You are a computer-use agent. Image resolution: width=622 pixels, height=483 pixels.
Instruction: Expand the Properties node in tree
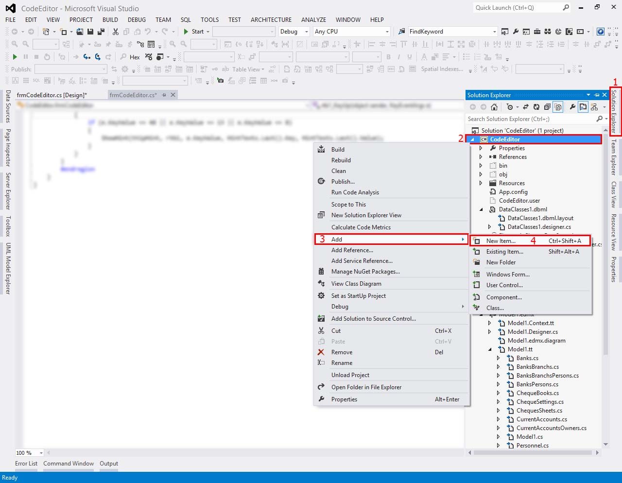click(481, 148)
